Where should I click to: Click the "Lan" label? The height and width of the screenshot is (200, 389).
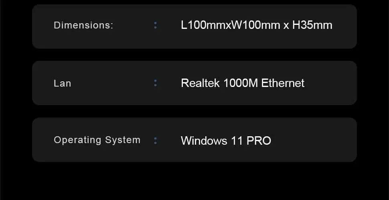62,83
